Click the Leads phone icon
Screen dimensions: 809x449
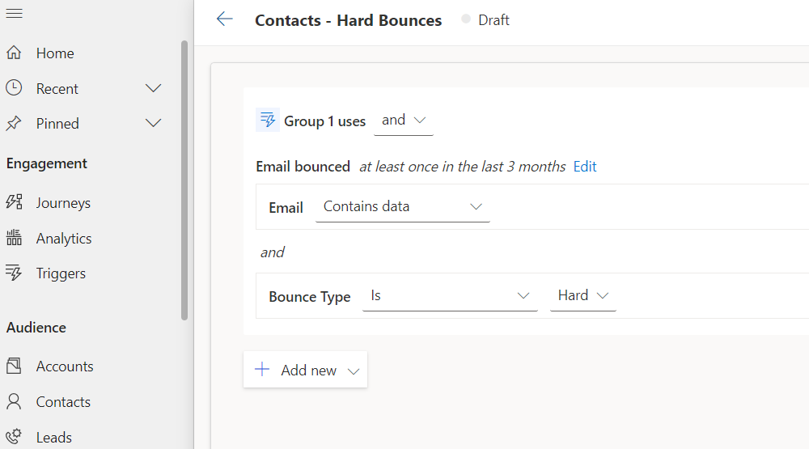tap(14, 437)
